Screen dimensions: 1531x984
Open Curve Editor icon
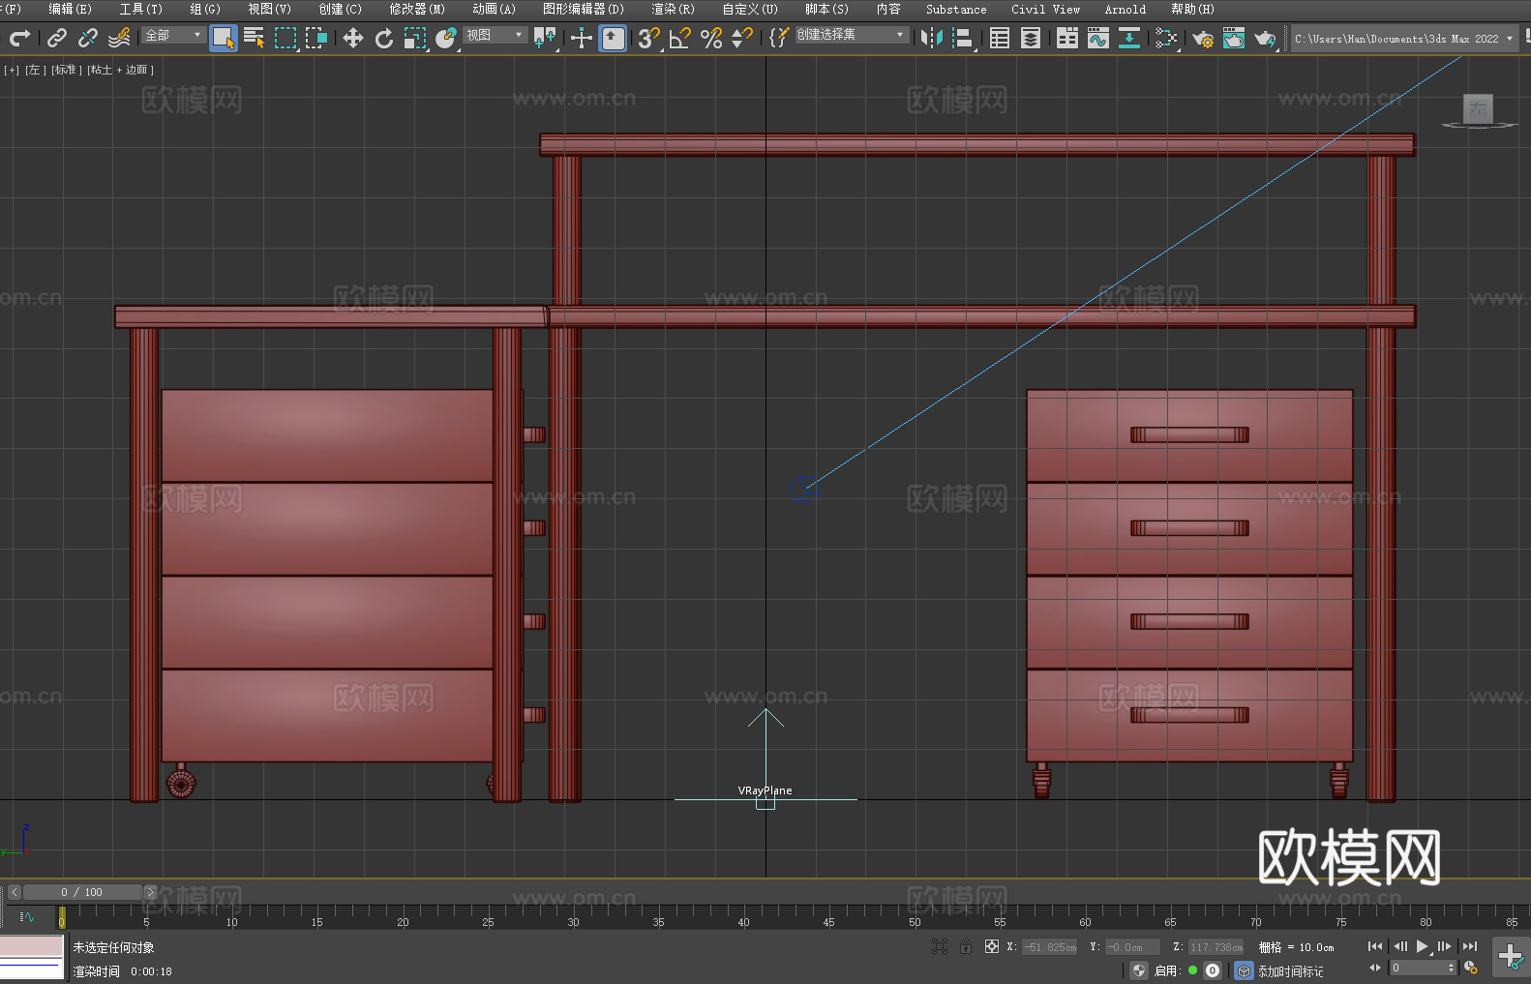(1098, 38)
